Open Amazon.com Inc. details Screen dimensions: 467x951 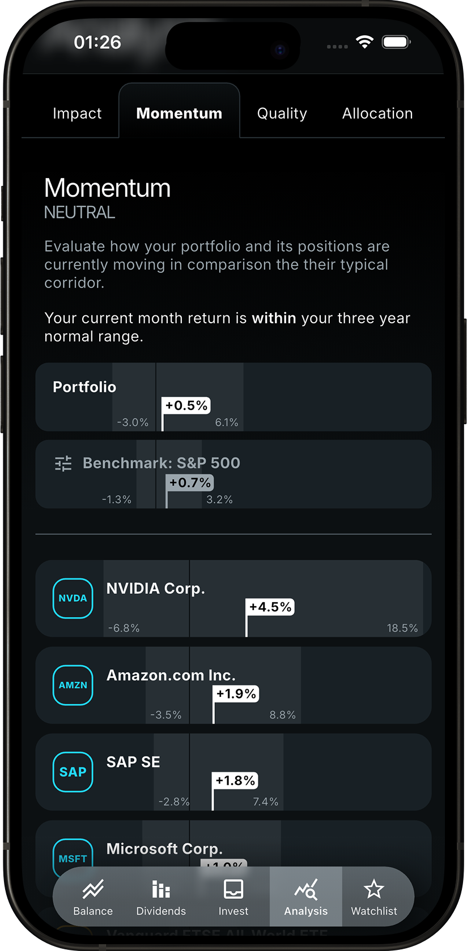233,685
